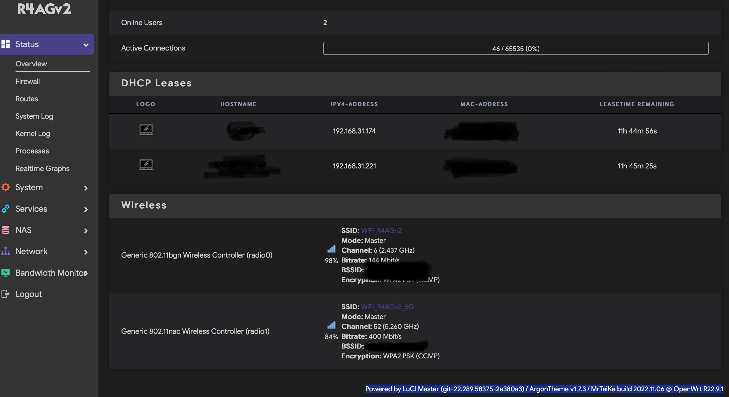
Task: Click the radio1 signal strength bars icon
Action: (331, 326)
